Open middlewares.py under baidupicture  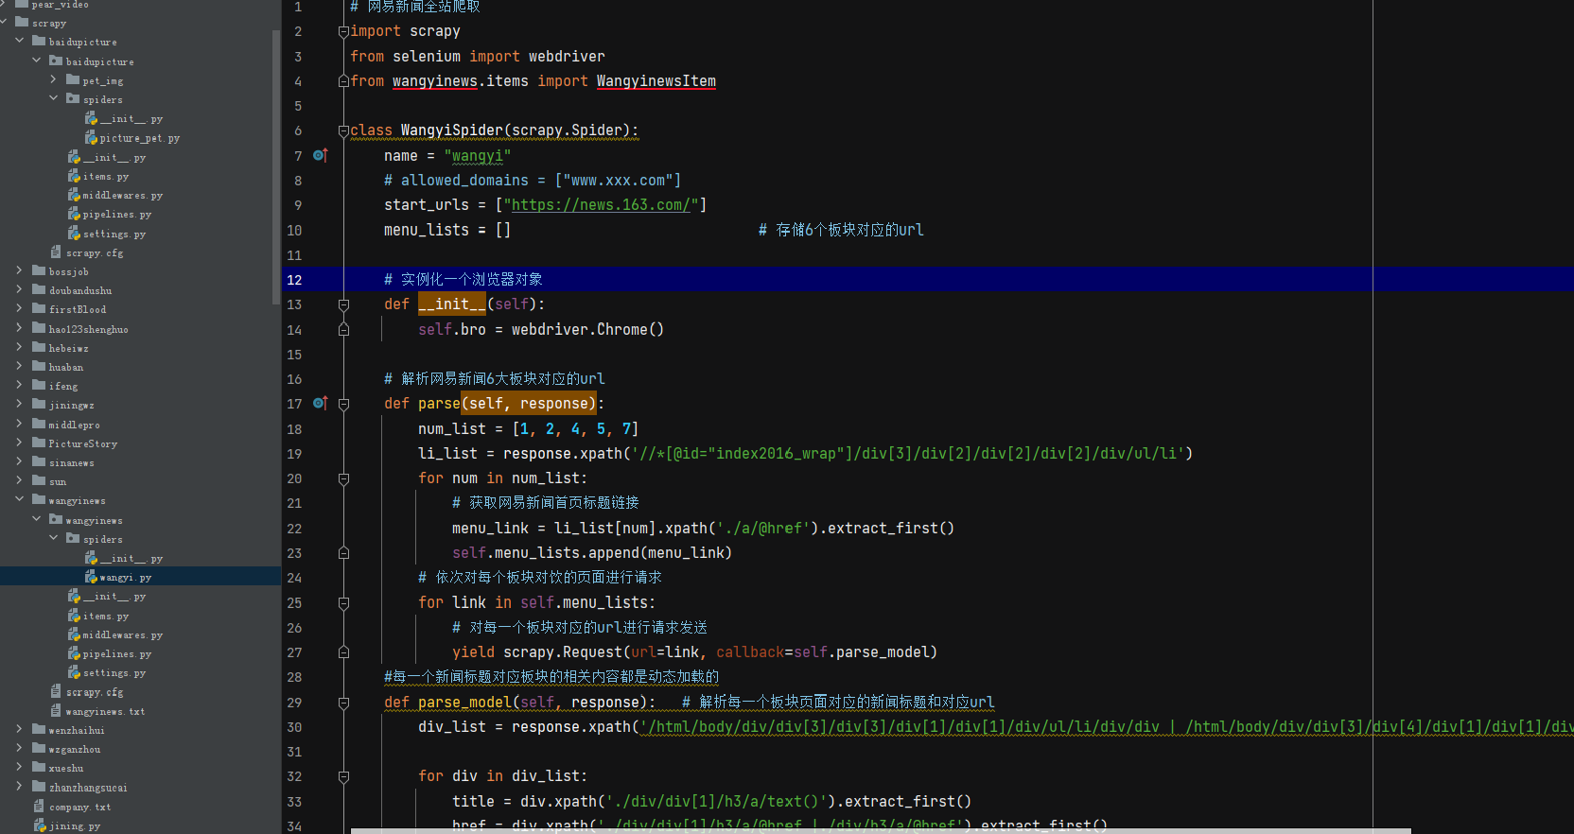click(122, 195)
